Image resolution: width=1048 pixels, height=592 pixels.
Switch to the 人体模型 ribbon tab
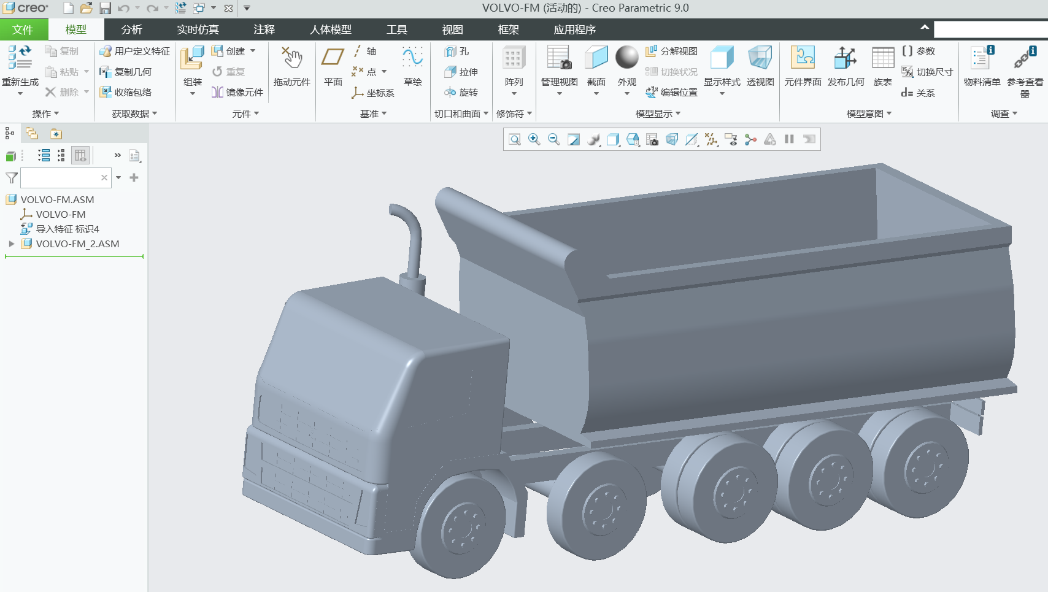pos(330,29)
